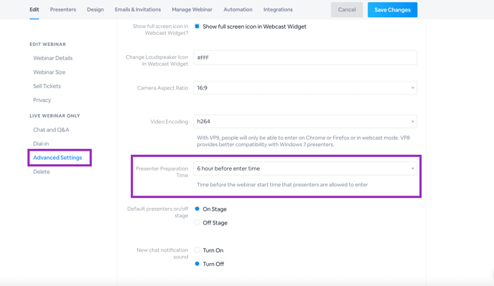Switch to the Presenters tab
This screenshot has width=494, height=286.
[63, 9]
